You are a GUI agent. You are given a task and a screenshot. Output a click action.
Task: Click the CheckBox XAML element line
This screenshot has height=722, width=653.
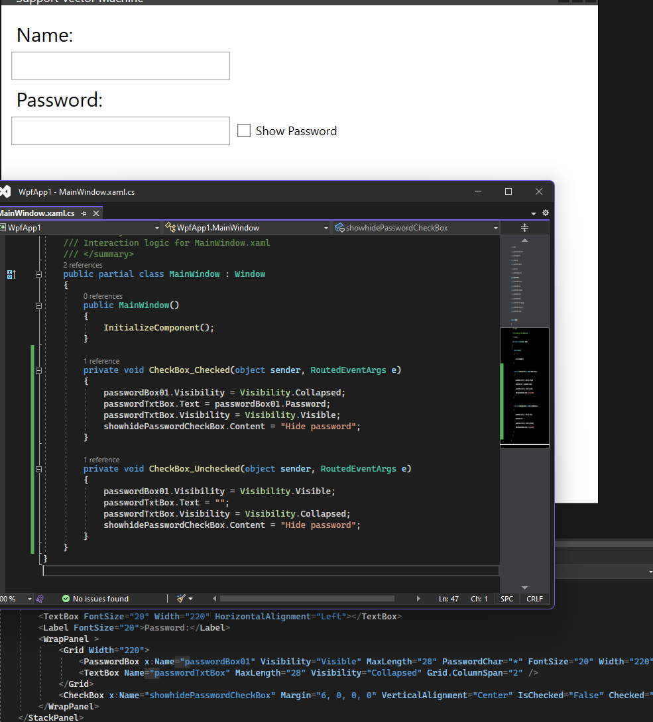click(x=356, y=696)
